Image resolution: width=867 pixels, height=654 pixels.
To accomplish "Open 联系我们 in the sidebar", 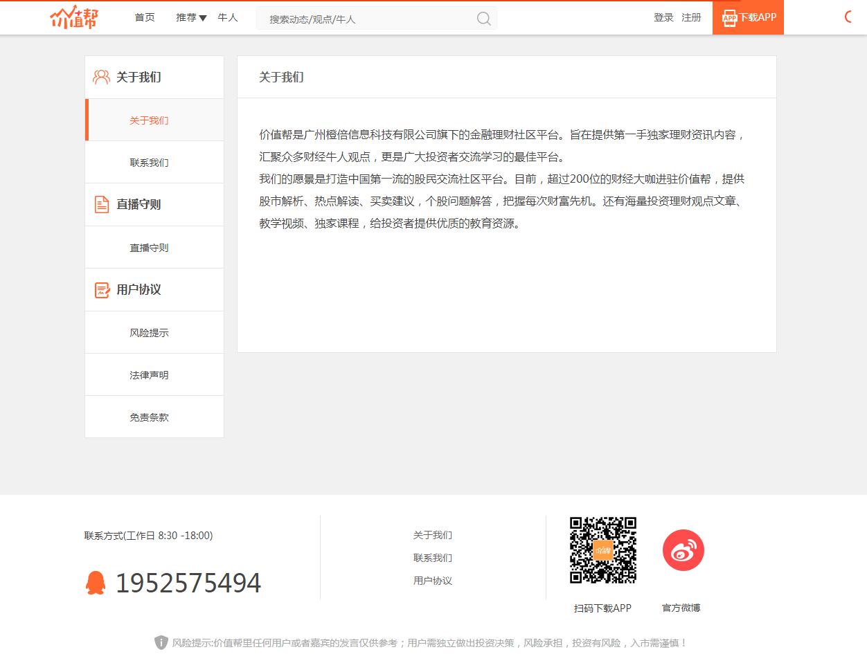I will [154, 163].
